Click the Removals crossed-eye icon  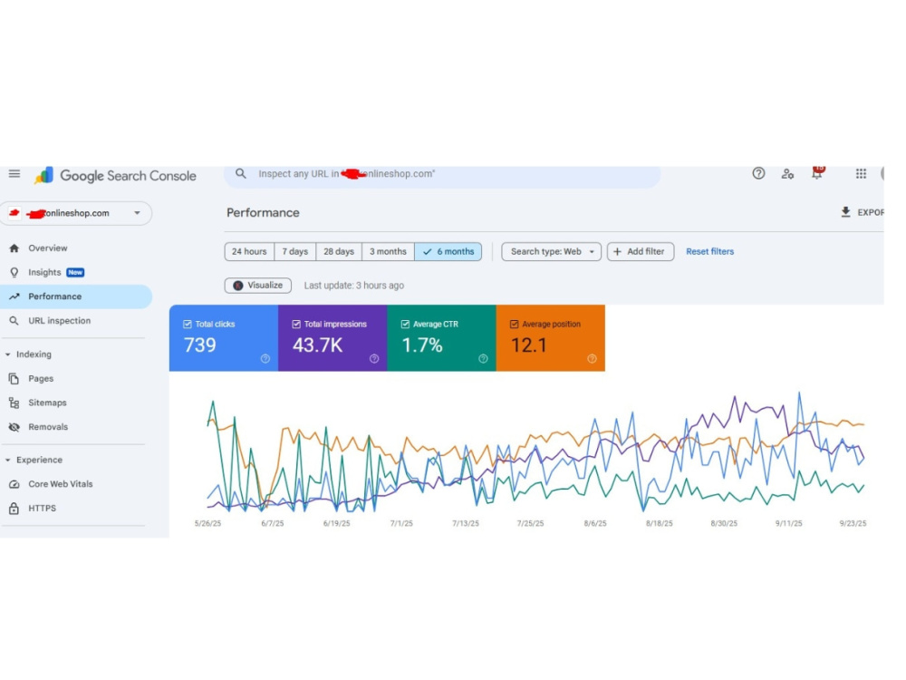click(14, 427)
